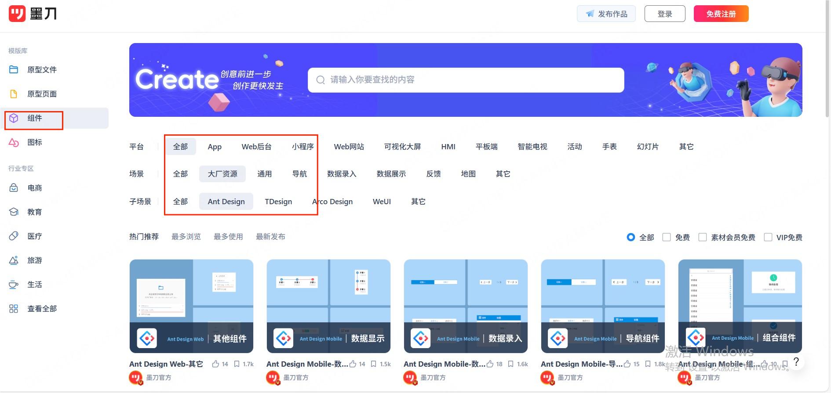The width and height of the screenshot is (831, 393).
Task: Click bookmark icon showing 1.8k
Action: coord(648,364)
